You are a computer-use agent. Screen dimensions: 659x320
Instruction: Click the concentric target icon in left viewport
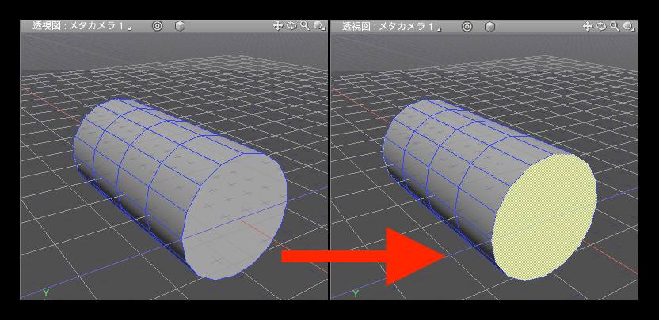coord(157,26)
